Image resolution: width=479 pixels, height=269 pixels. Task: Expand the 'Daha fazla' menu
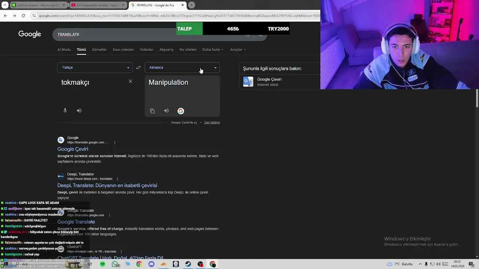pyautogui.click(x=213, y=50)
